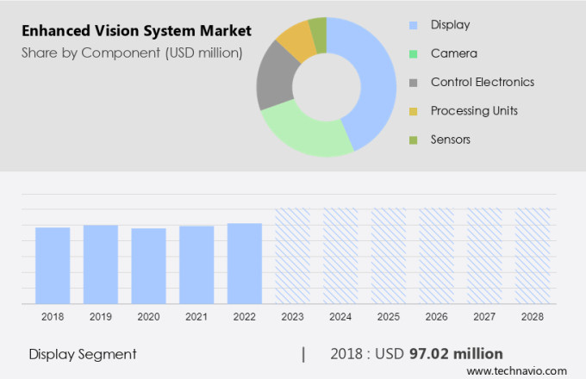Click the Sensors legend color swatch
Image resolution: width=586 pixels, height=379 pixels.
[x=415, y=140]
